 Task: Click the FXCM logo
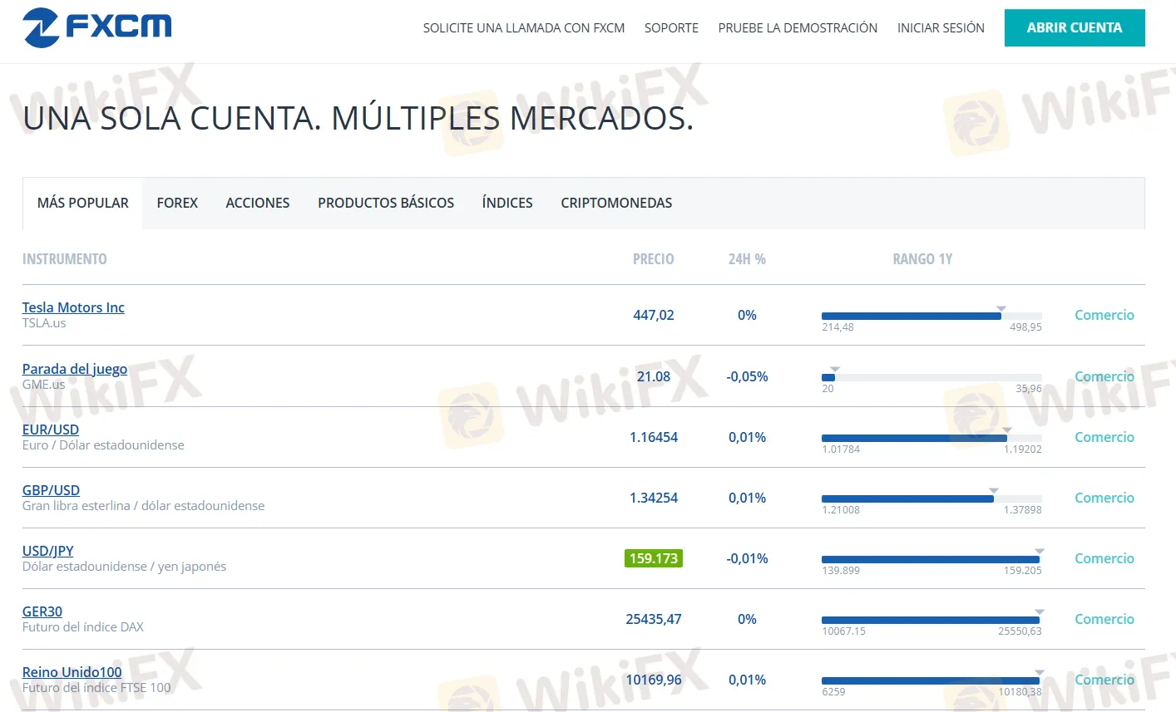[96, 27]
